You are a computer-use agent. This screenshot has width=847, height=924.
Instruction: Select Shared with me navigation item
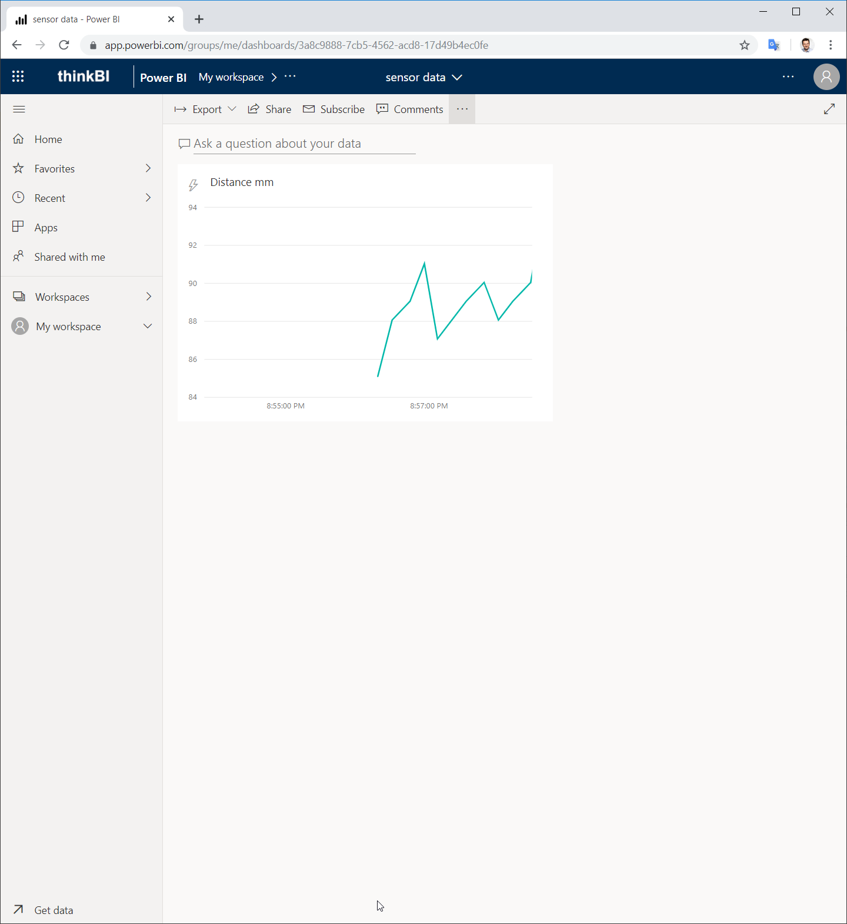coord(81,257)
